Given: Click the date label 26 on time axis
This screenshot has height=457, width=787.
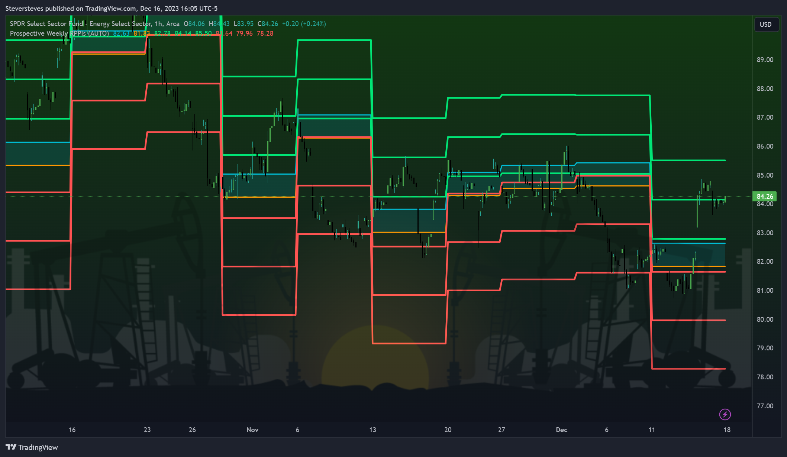Looking at the screenshot, I should tap(192, 430).
